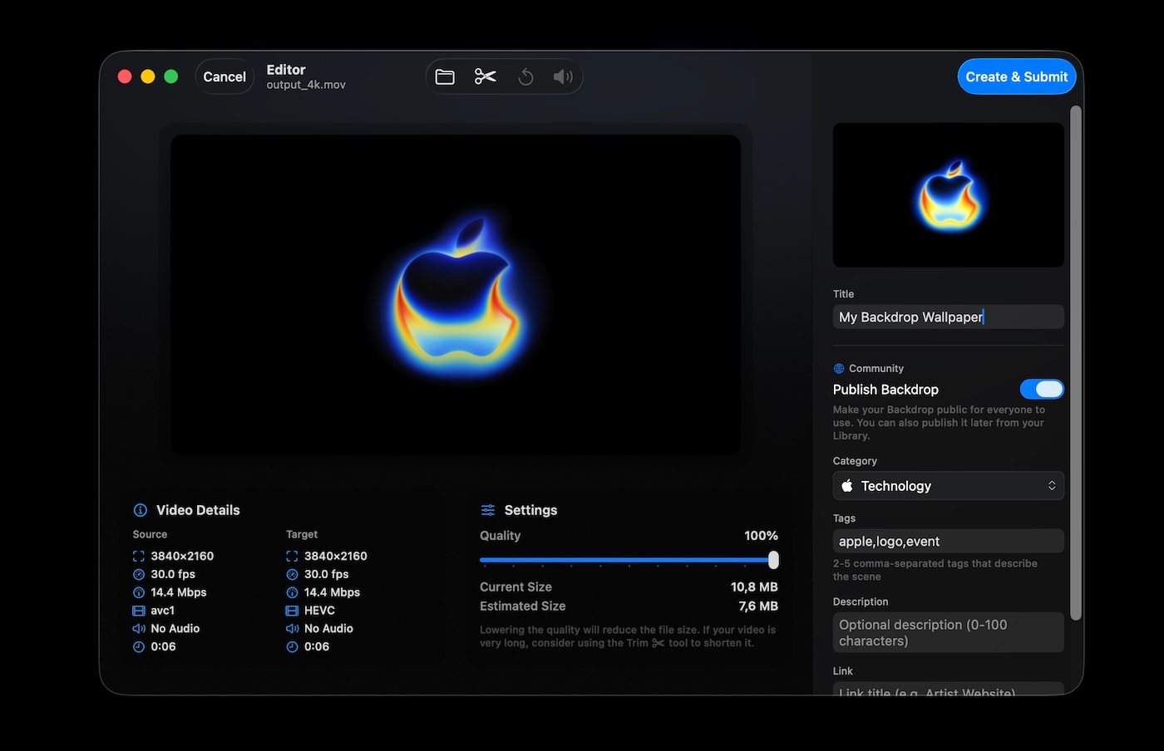Click the target 30.0 fps text
The width and height of the screenshot is (1164, 751).
(x=327, y=574)
